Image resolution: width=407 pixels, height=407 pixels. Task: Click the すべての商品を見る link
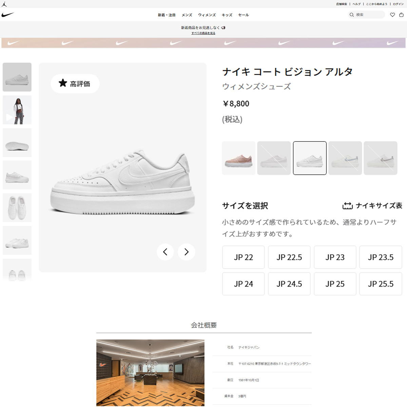203,33
